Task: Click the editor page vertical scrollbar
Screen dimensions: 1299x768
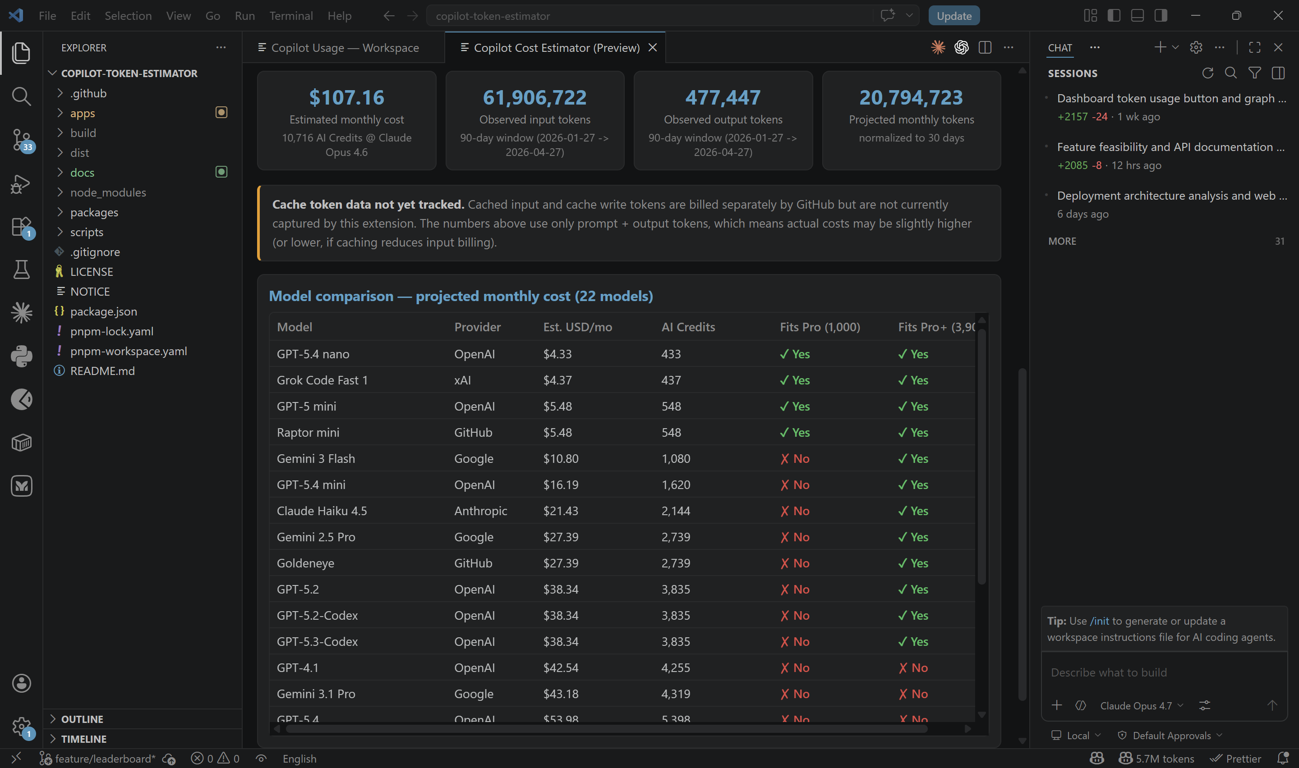Action: point(1022,534)
